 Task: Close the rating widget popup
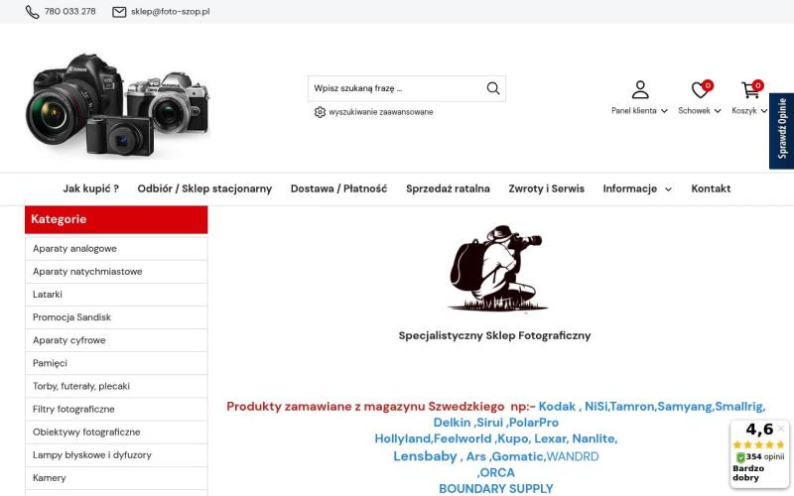pyautogui.click(x=780, y=429)
